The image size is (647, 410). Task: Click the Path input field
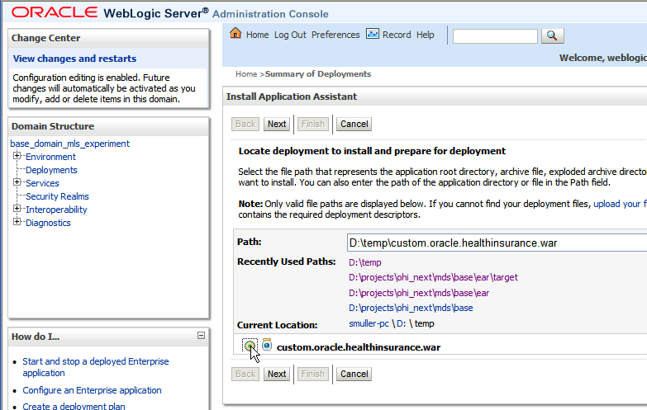(x=497, y=243)
